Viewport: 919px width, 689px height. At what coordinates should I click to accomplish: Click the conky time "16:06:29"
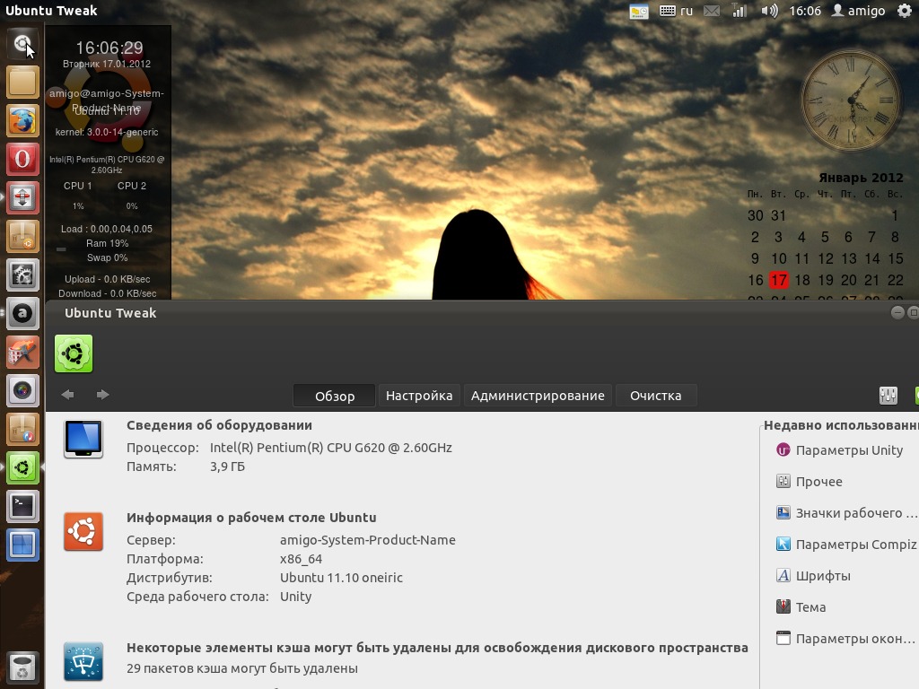point(109,48)
